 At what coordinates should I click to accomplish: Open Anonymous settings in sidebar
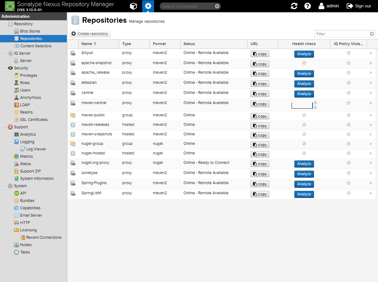tap(30, 98)
